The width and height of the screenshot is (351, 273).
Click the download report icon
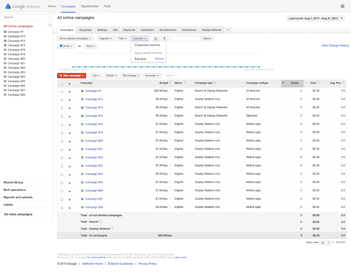point(164,38)
